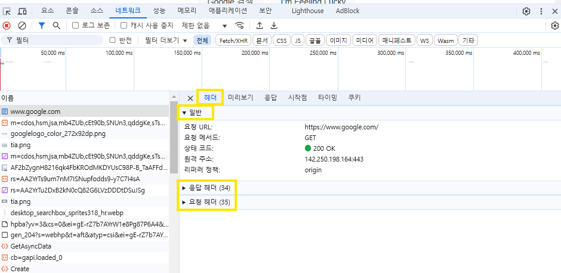Open the AdBlock panel tab
The height and width of the screenshot is (273, 561).
click(x=348, y=11)
